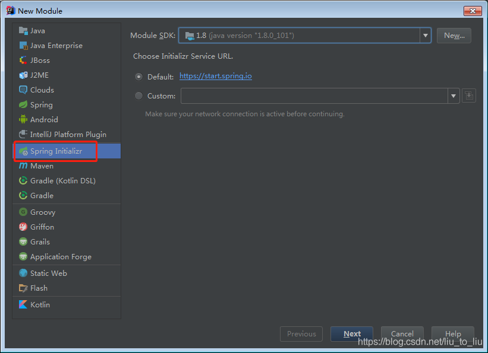Click the New... SDK button
Viewport: 488px width, 353px height.
click(x=454, y=36)
